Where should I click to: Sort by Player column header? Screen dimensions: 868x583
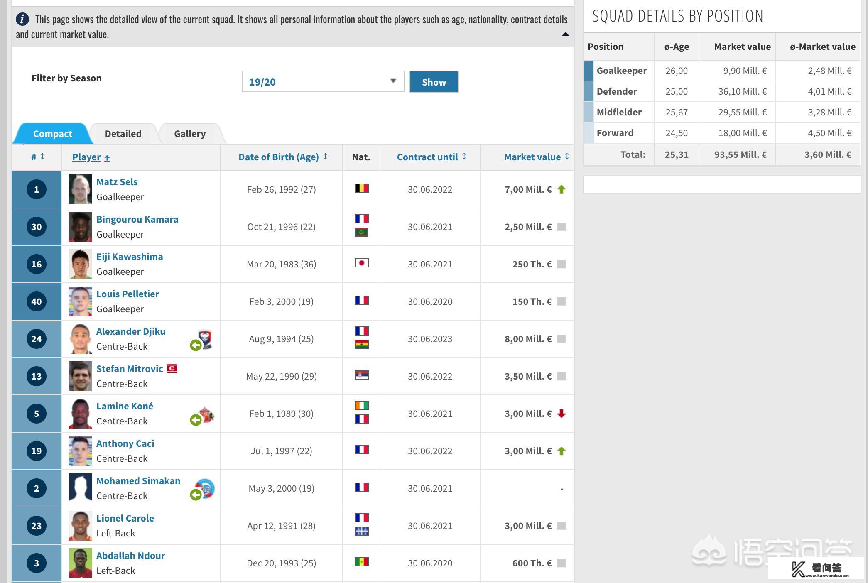[91, 157]
